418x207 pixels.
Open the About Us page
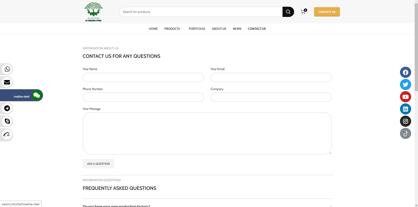pyautogui.click(x=219, y=29)
